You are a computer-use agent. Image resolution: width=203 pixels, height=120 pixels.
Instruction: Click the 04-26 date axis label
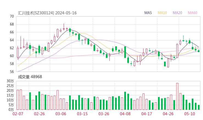tap(168, 114)
